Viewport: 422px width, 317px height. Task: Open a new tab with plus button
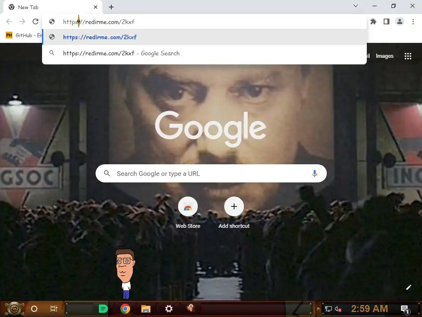click(x=111, y=7)
